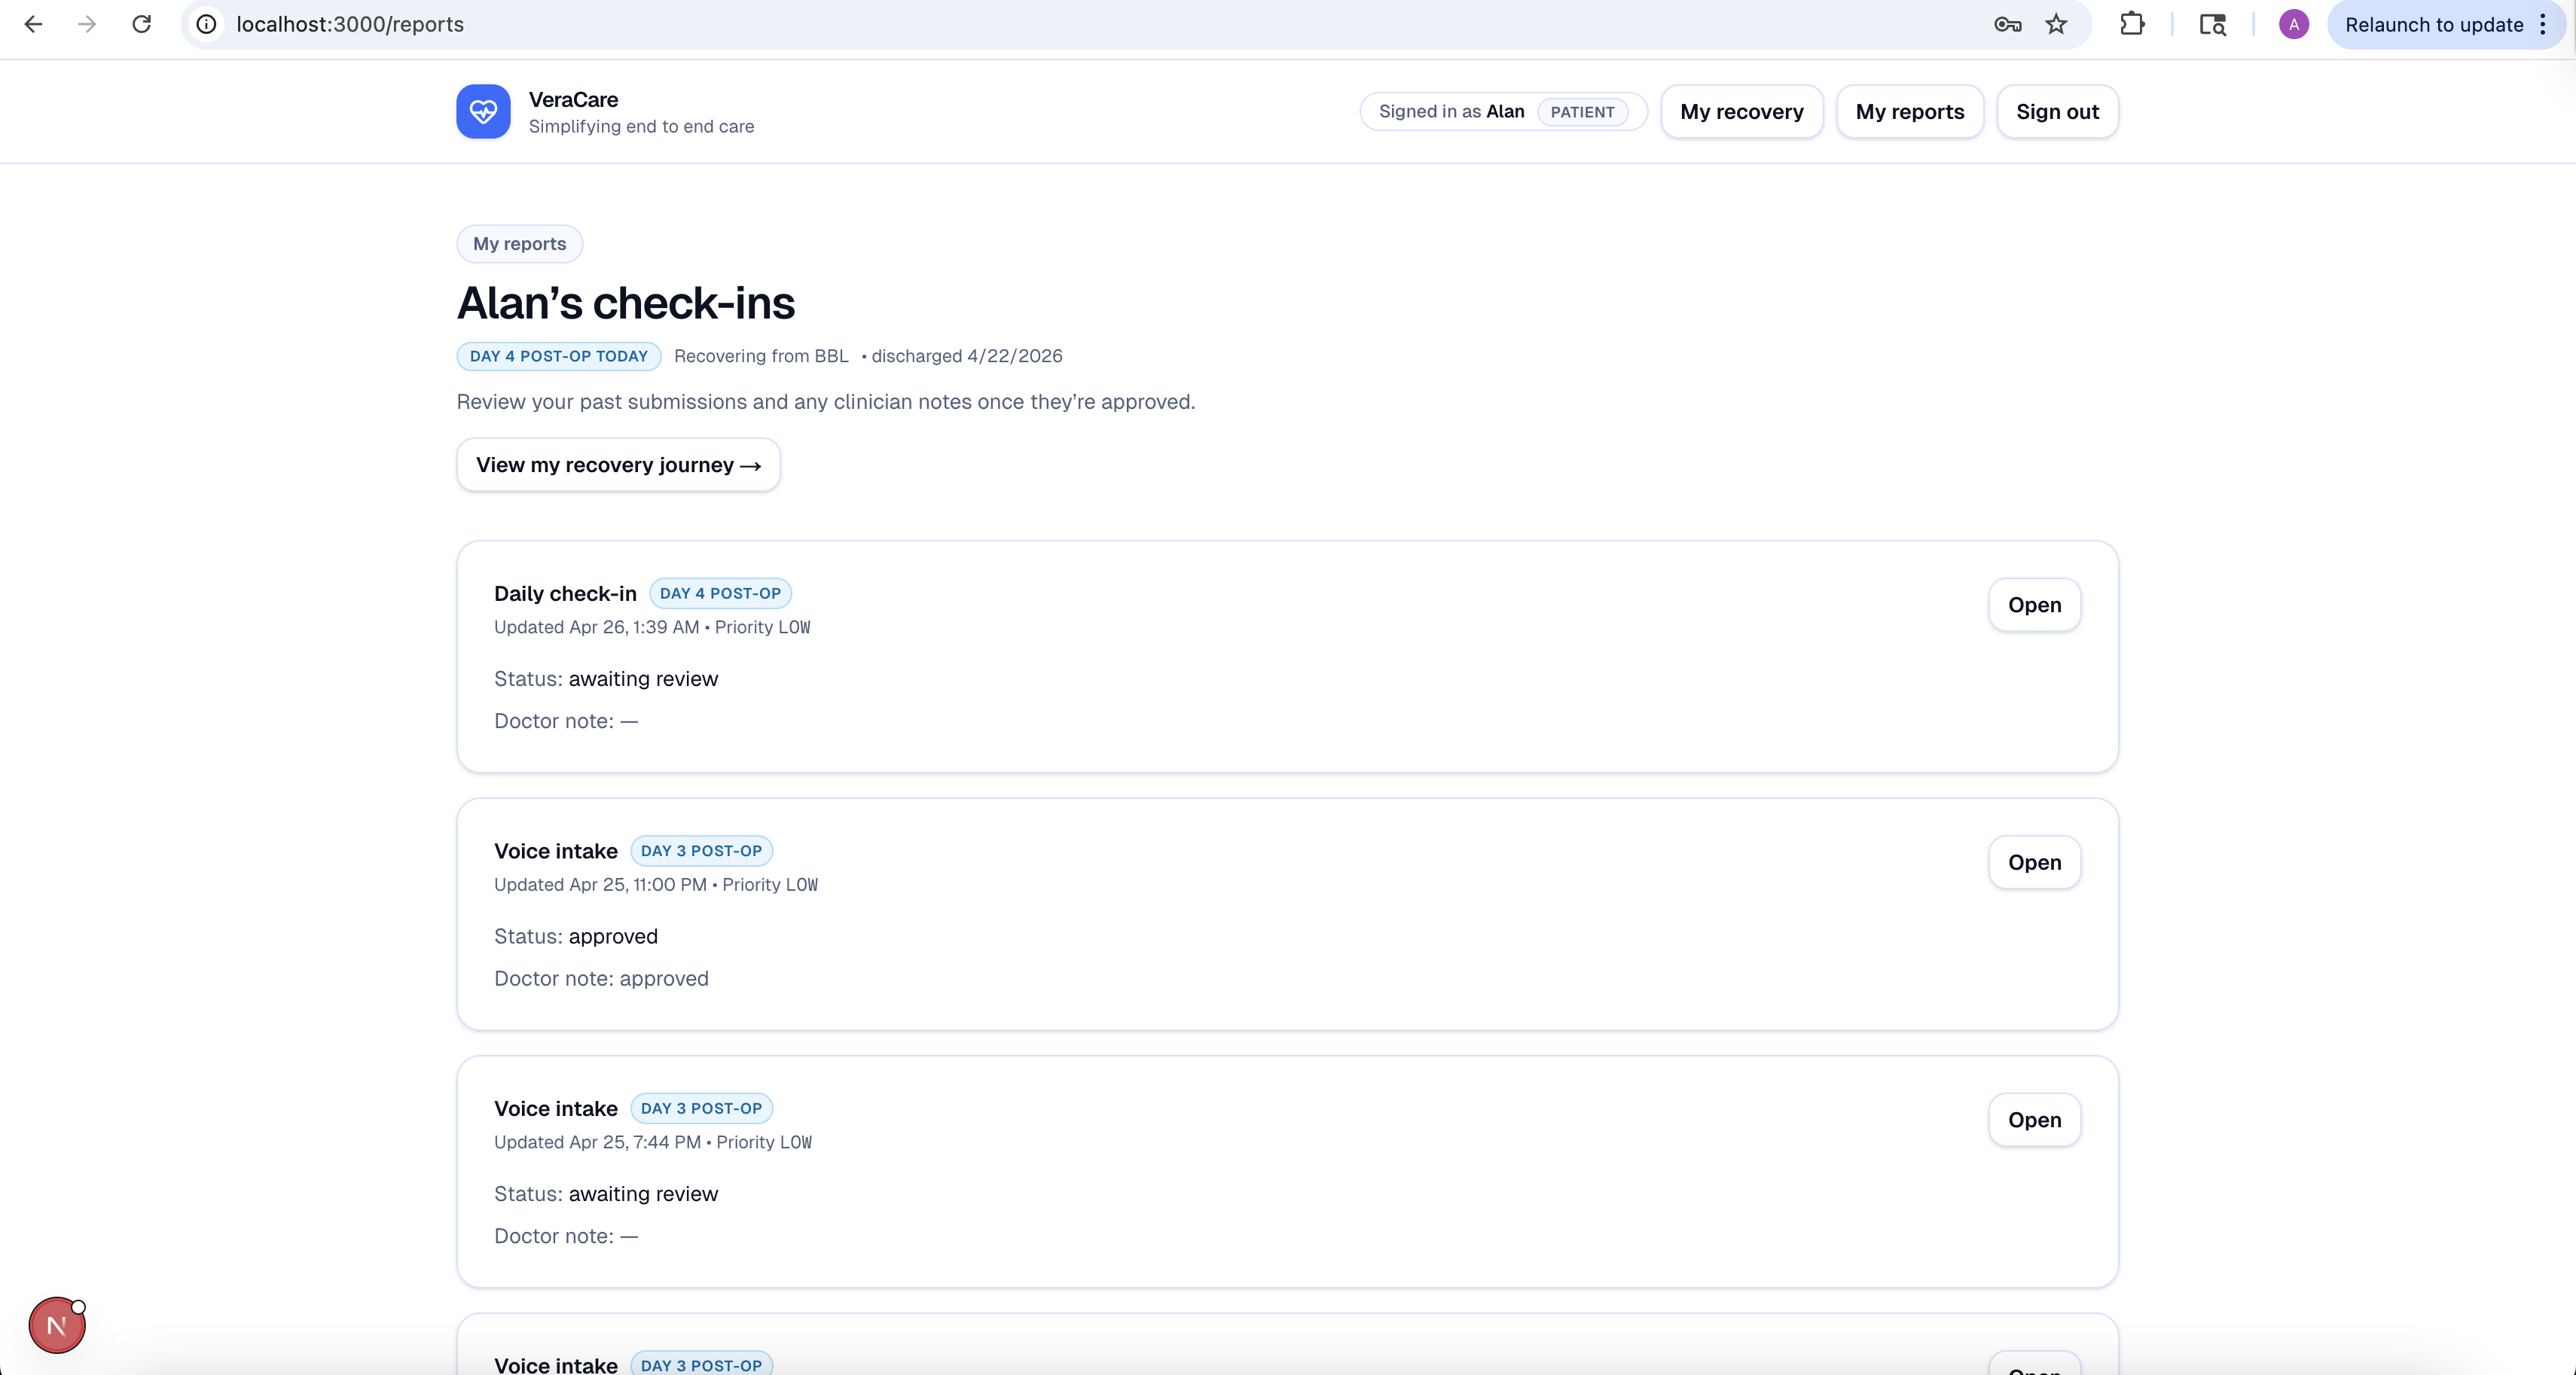Open the Next.js dev tools badge
This screenshot has height=1375, width=2576.
pyautogui.click(x=57, y=1325)
